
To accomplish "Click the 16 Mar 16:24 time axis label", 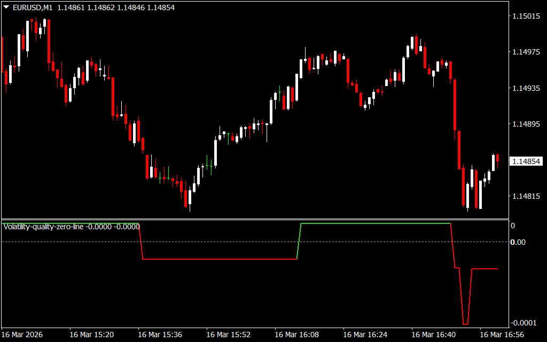I will pos(365,335).
